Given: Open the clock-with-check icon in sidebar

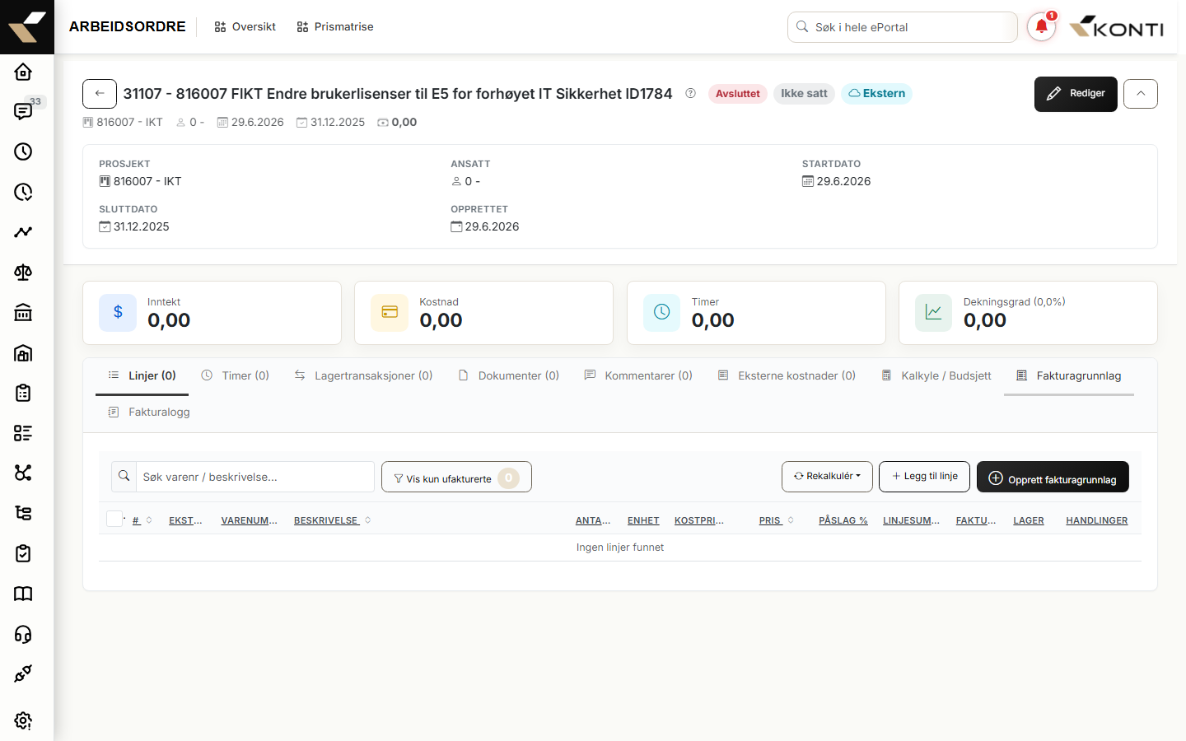Looking at the screenshot, I should (23, 192).
